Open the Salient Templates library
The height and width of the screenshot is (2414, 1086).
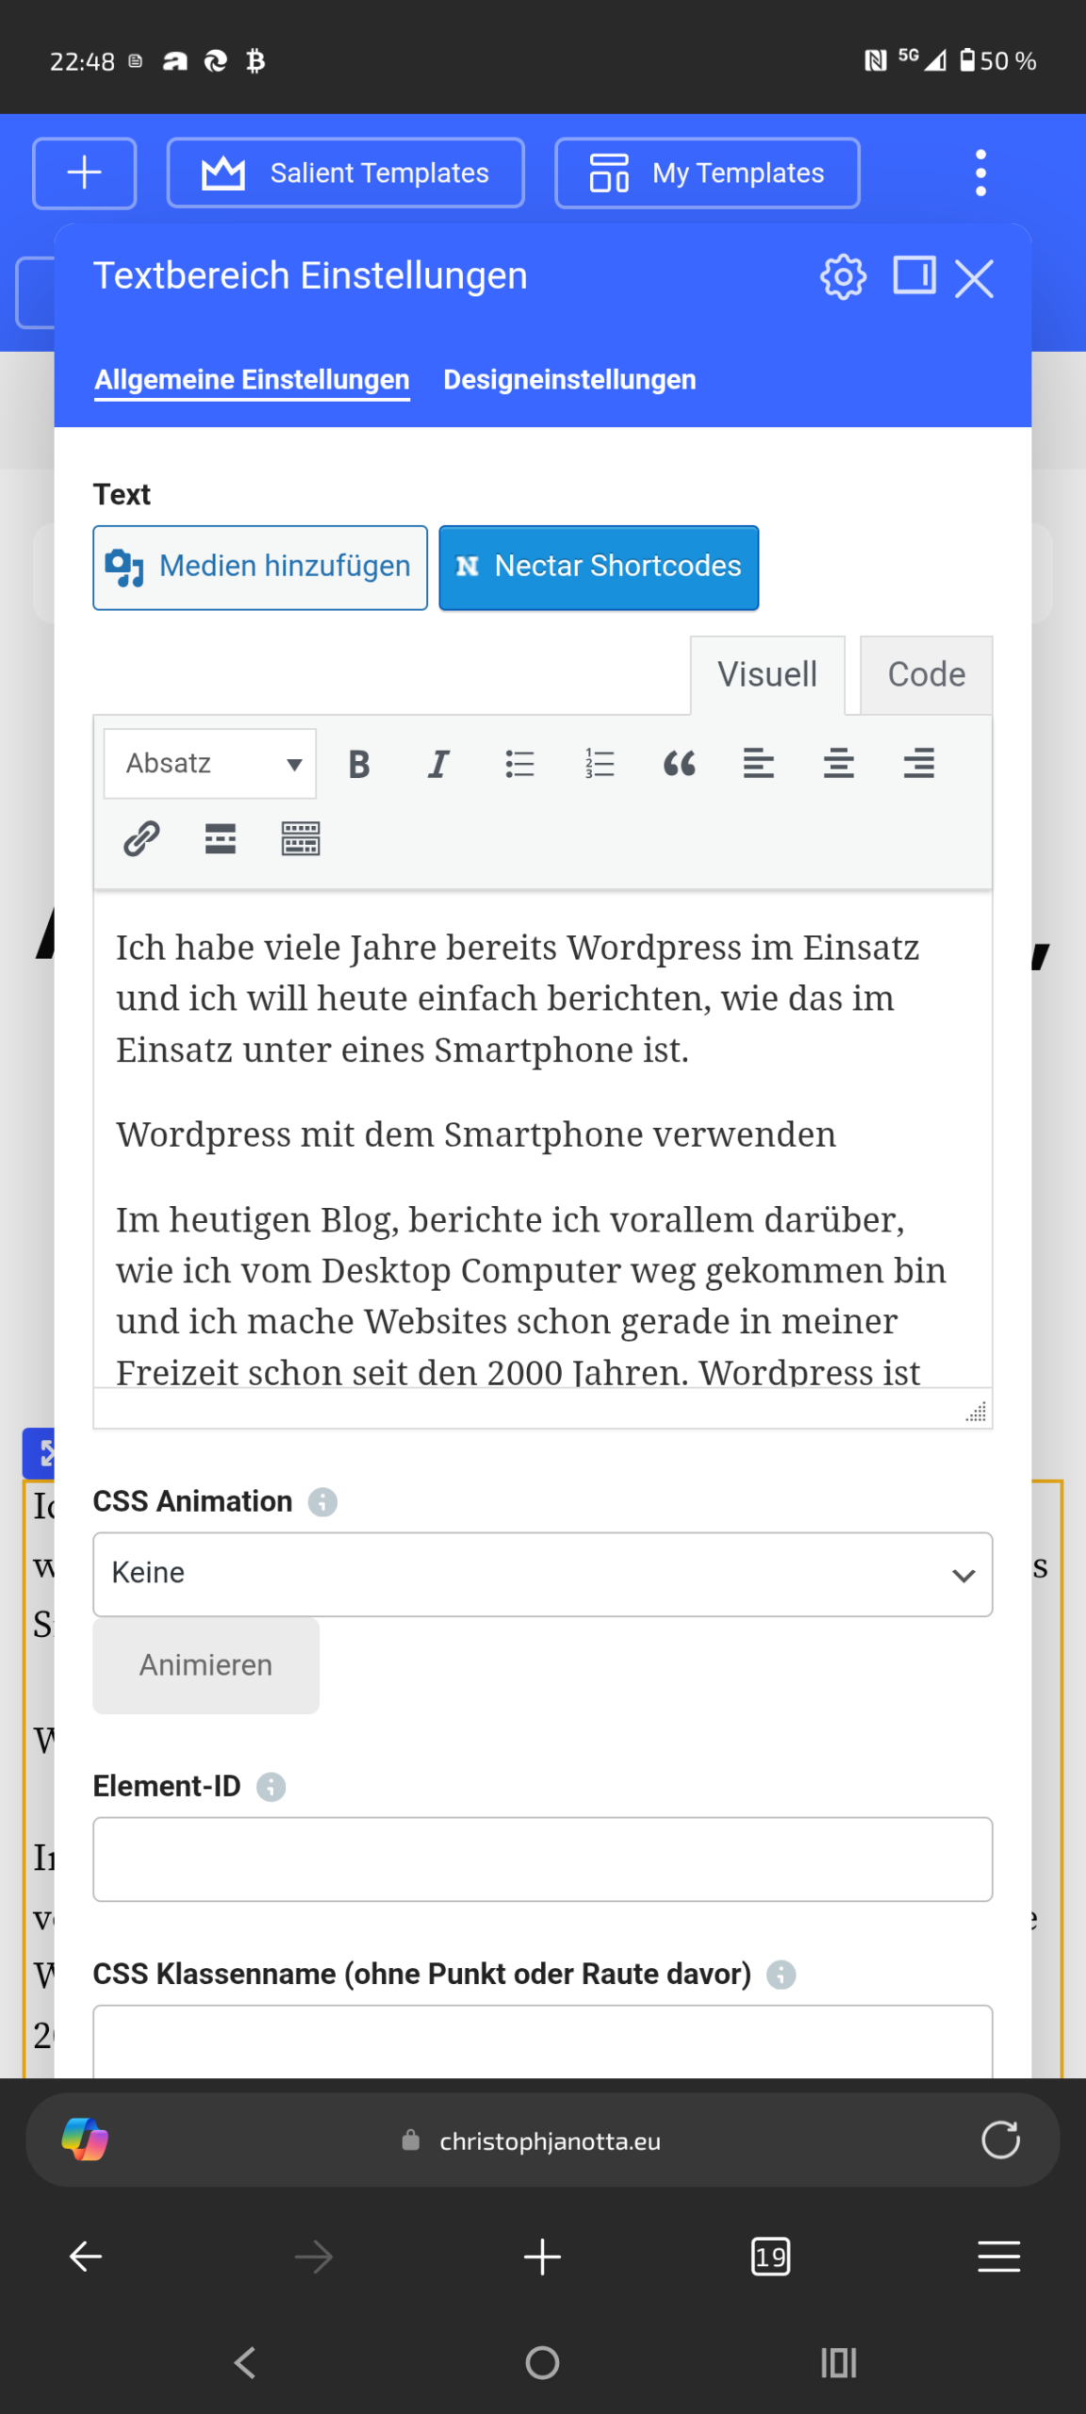point(346,173)
